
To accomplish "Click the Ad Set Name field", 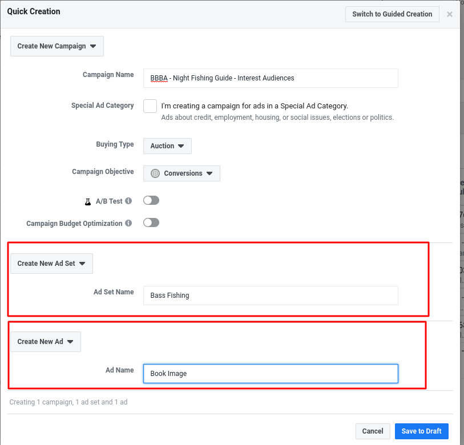I will 271,296.
